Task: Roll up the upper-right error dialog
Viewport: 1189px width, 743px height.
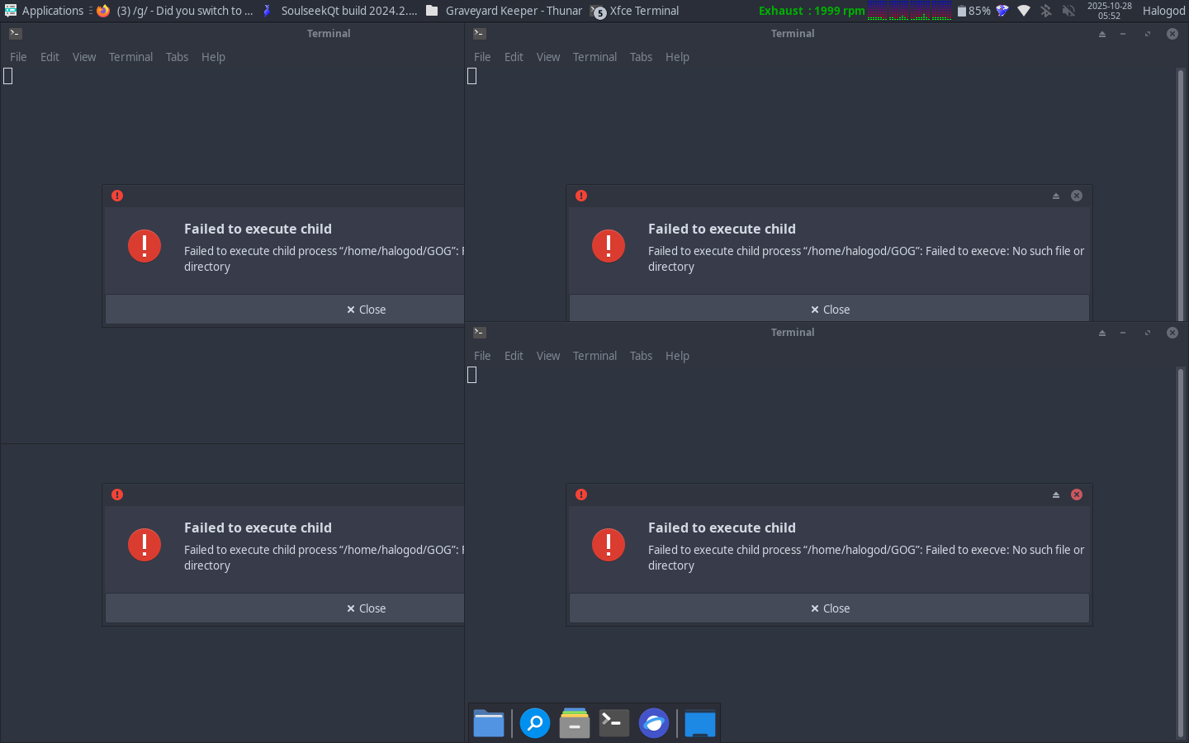Action: 1056,196
